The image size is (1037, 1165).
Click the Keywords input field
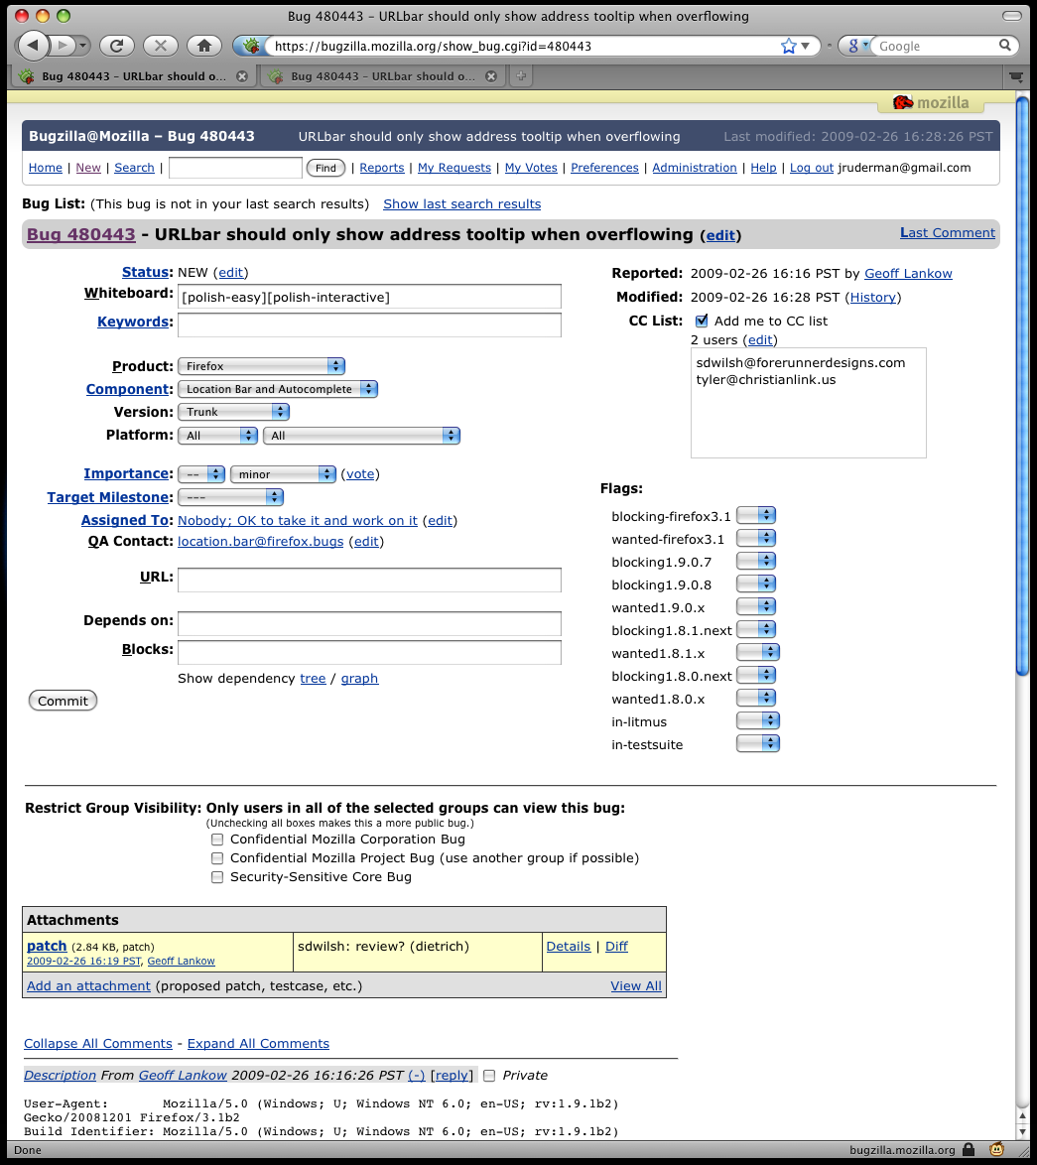(x=369, y=324)
